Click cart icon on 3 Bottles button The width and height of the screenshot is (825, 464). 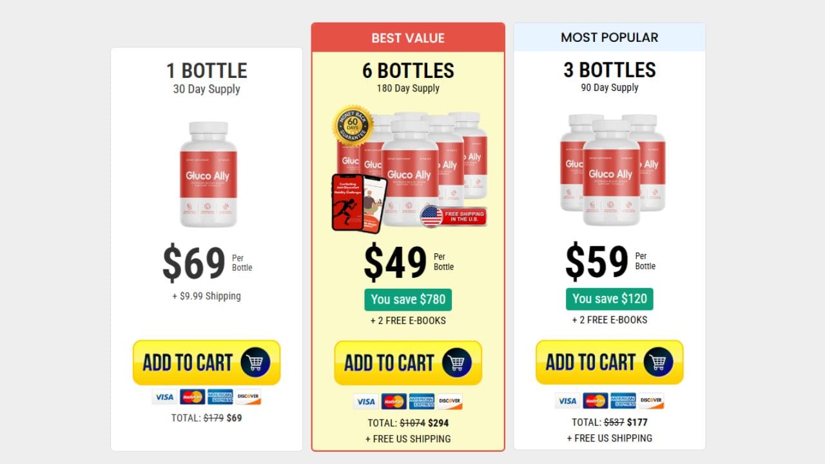659,363
